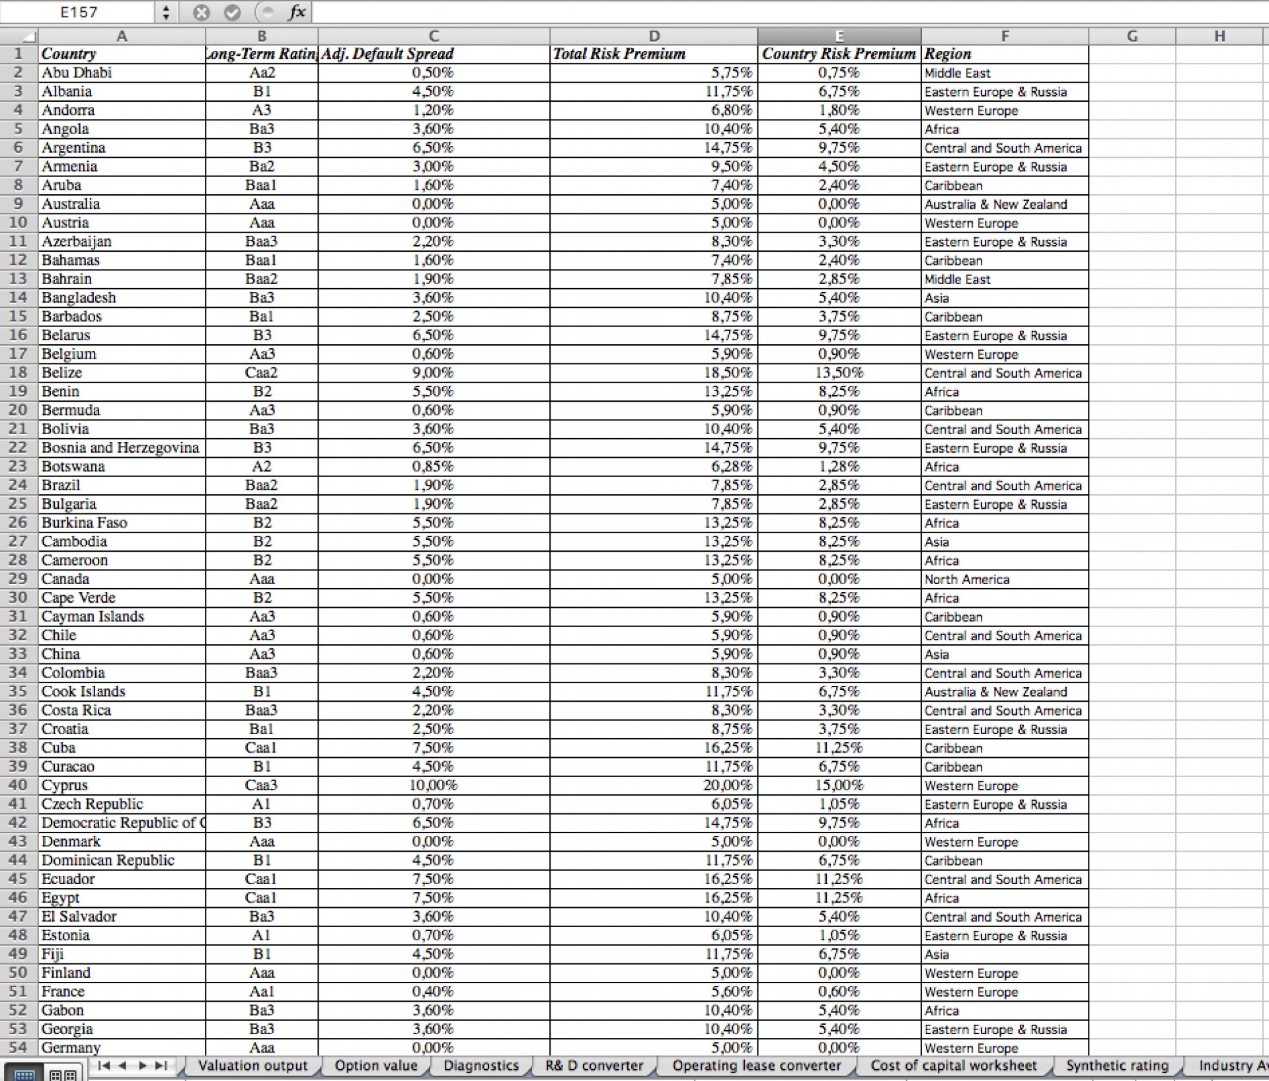Screen dimensions: 1269x1081
Task: Select column C header
Action: [x=434, y=36]
